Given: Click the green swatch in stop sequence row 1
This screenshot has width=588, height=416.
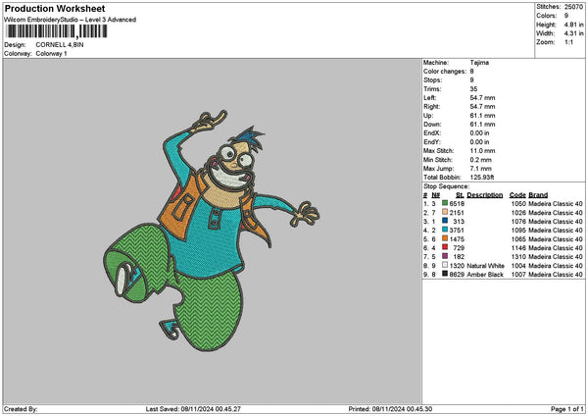Looking at the screenshot, I should pos(445,203).
